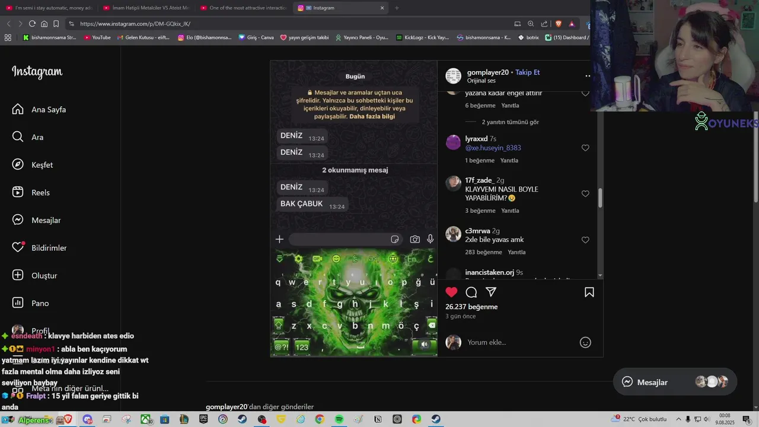Open the 'Gelen Kutusu' Gmail bookmark
Viewport: 759px width, 427px height.
tap(143, 37)
